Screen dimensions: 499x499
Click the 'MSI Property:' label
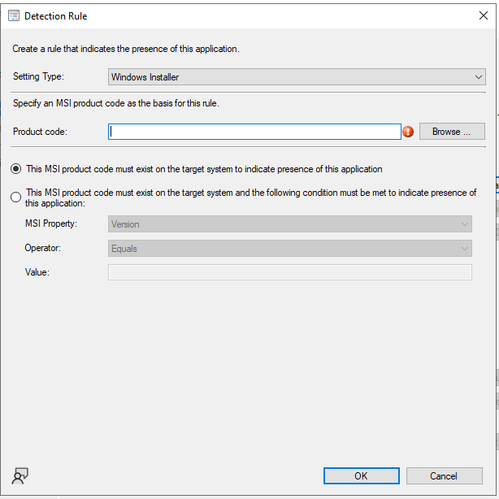point(50,223)
